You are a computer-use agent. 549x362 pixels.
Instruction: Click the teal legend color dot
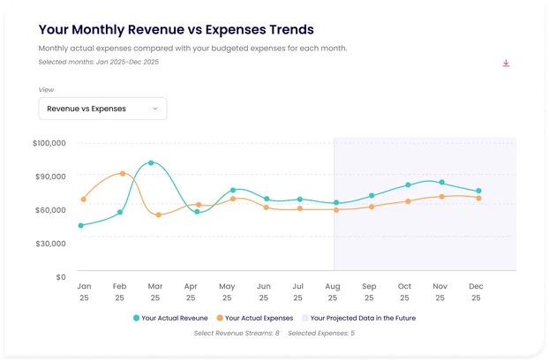[x=136, y=318]
